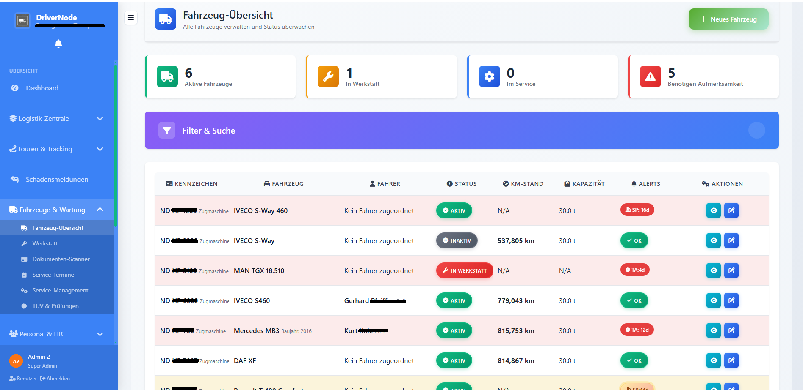Click the Admin 2 user name
The image size is (803, 390).
click(39, 357)
